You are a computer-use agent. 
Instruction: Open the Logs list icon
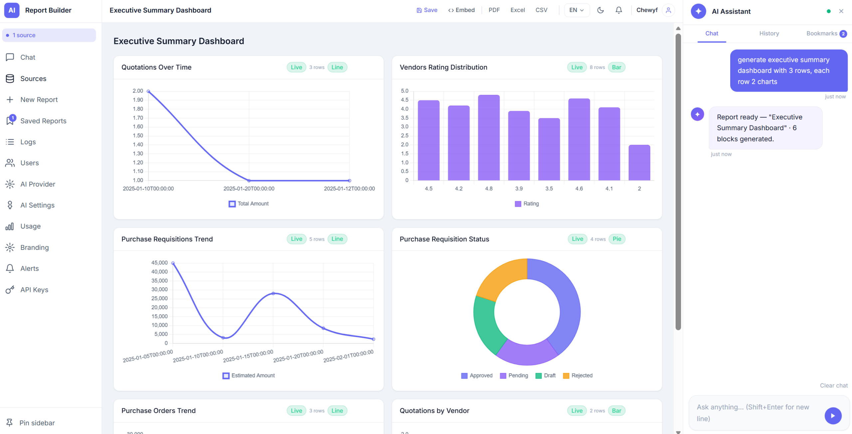point(10,142)
